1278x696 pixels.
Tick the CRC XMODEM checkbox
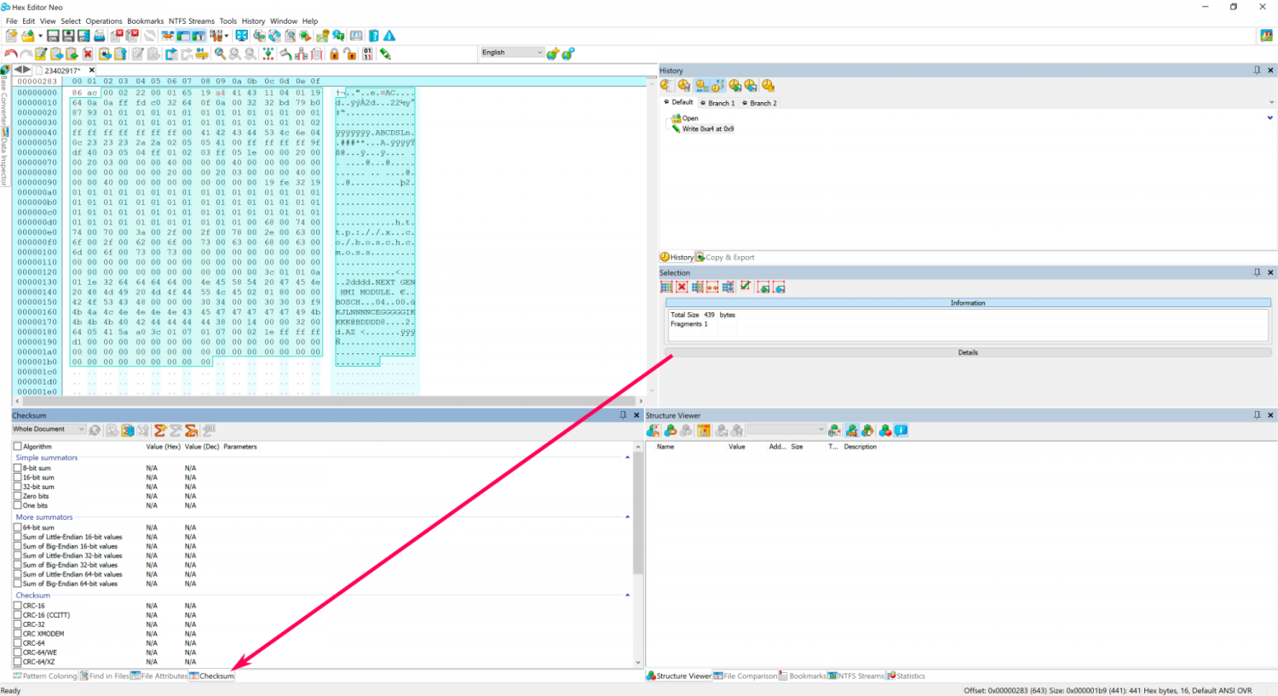coord(17,634)
